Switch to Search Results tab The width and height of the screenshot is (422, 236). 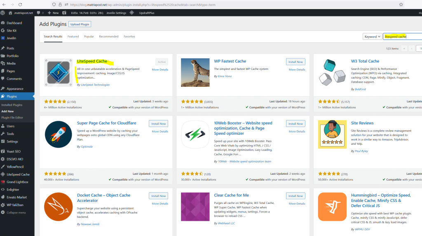pos(53,37)
